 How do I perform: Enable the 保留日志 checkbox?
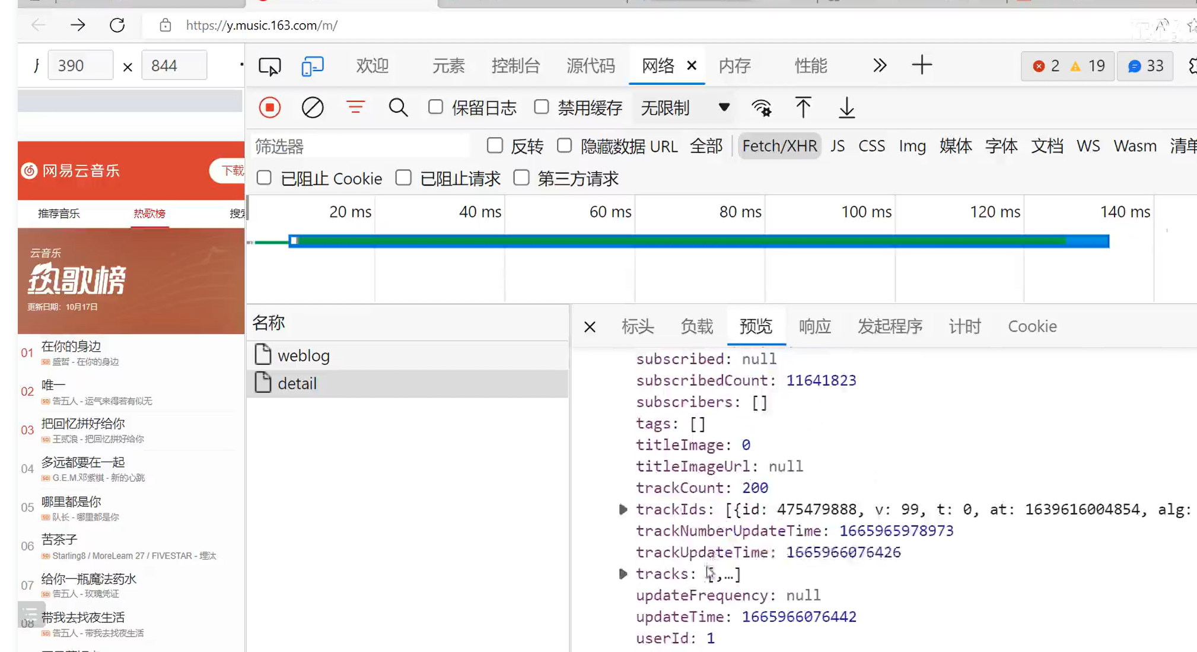point(436,107)
